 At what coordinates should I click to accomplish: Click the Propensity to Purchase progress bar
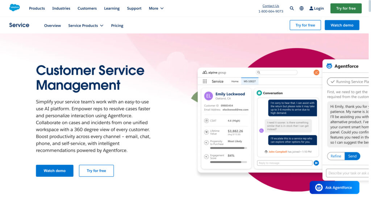(228, 148)
